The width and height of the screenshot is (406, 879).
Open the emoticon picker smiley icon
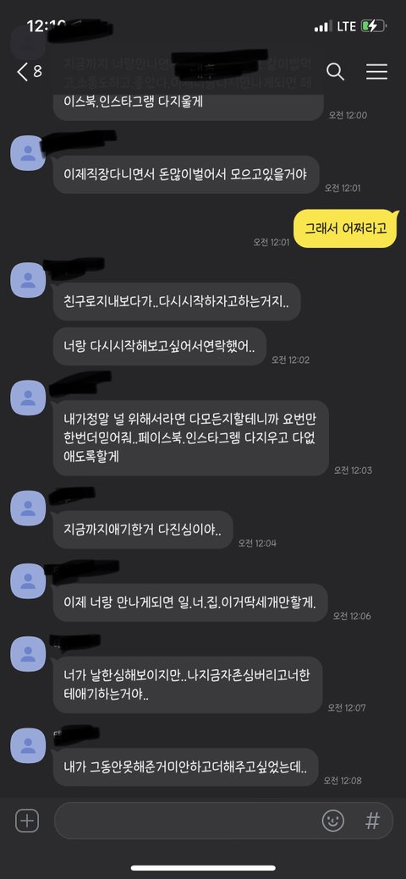(x=333, y=821)
